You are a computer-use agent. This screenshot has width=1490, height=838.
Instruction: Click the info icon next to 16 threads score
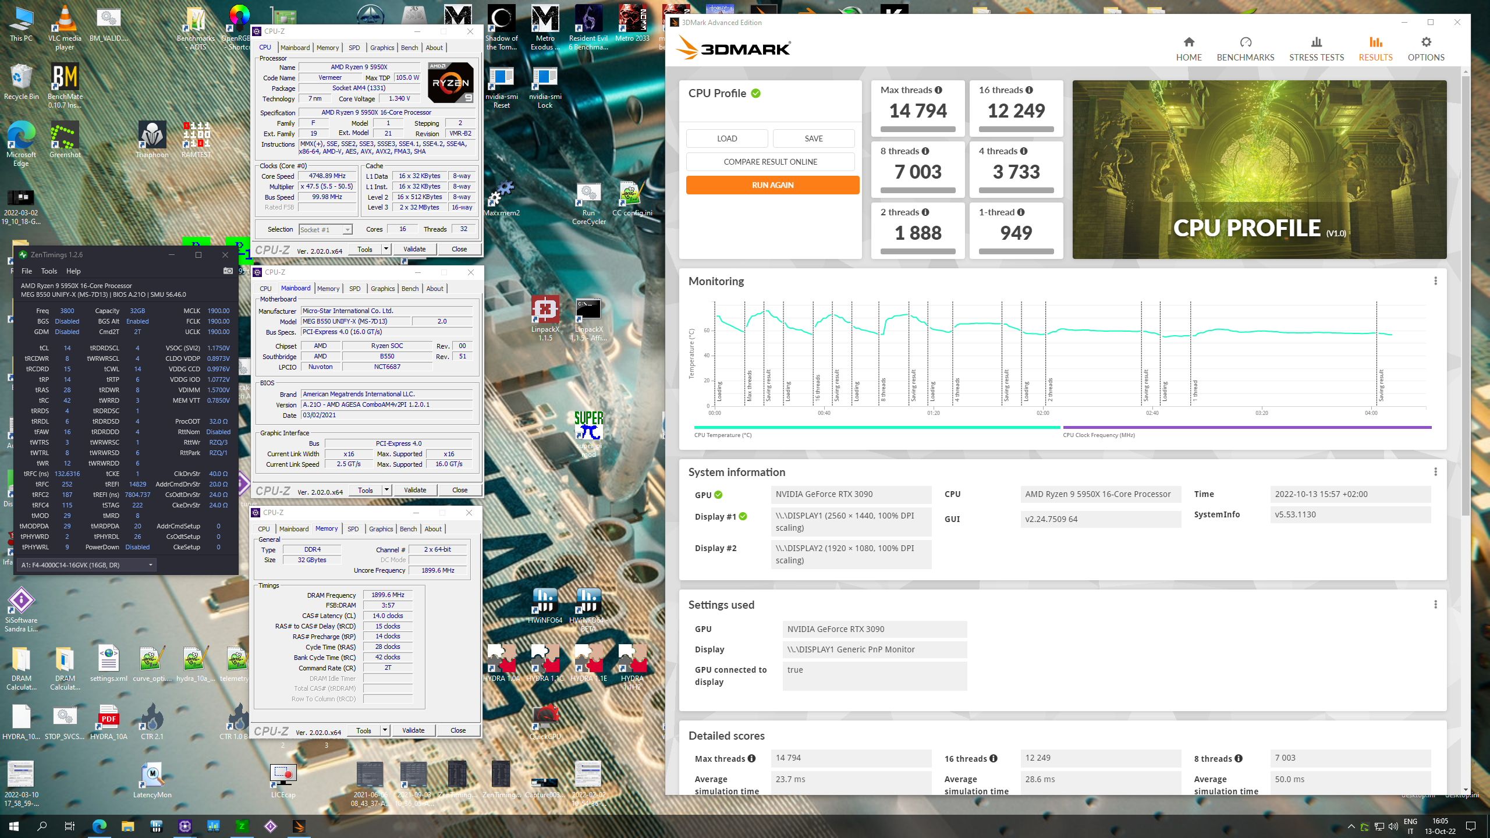click(x=1029, y=90)
